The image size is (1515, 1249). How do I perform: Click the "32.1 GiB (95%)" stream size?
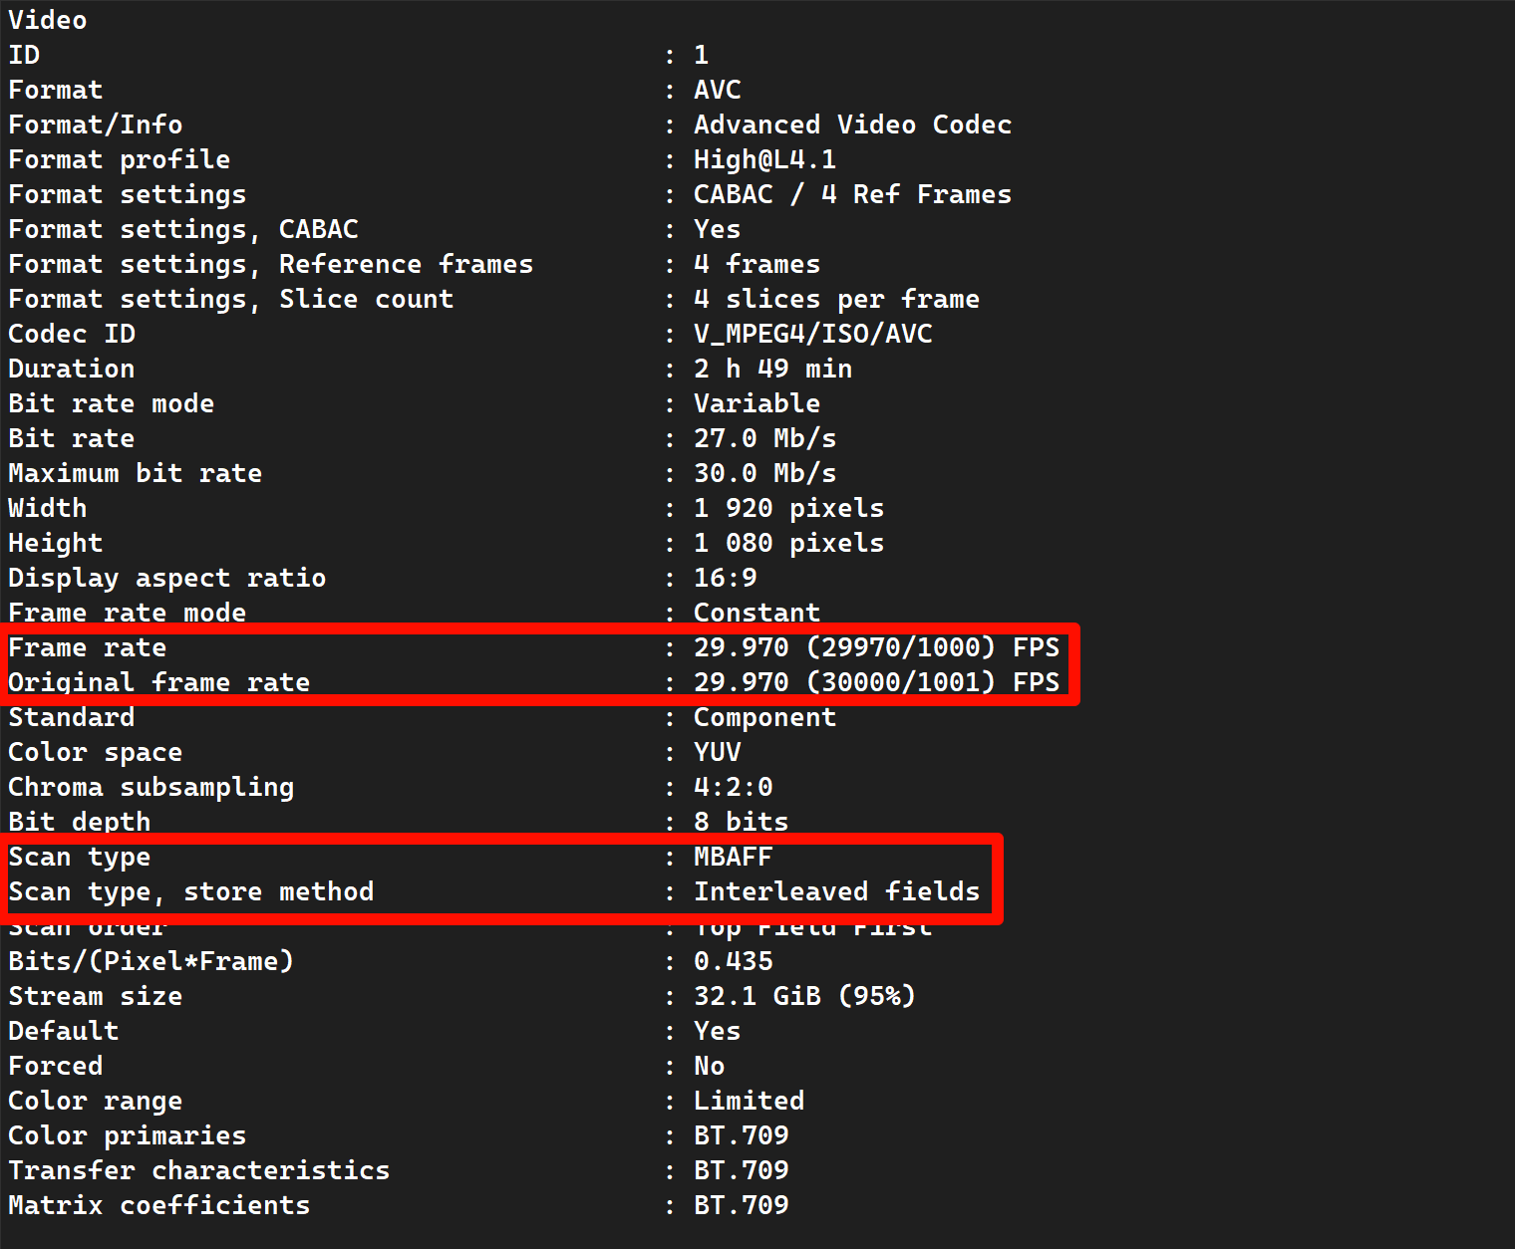(804, 996)
